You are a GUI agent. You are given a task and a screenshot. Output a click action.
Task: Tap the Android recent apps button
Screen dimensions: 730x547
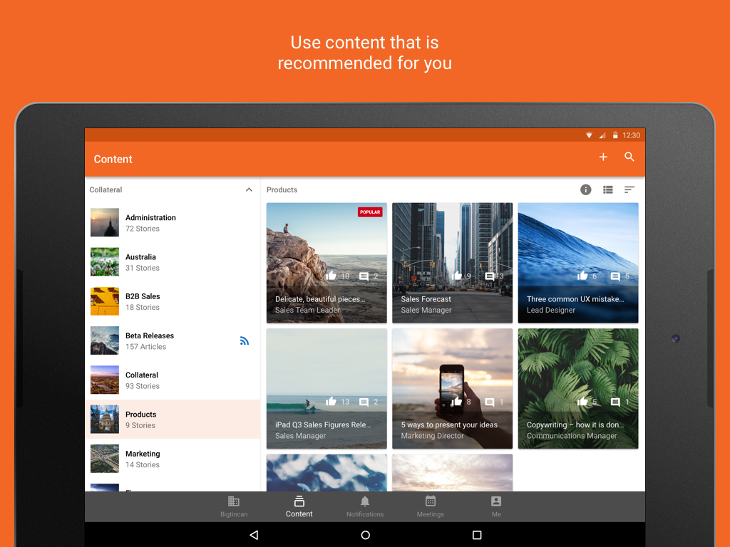click(477, 535)
